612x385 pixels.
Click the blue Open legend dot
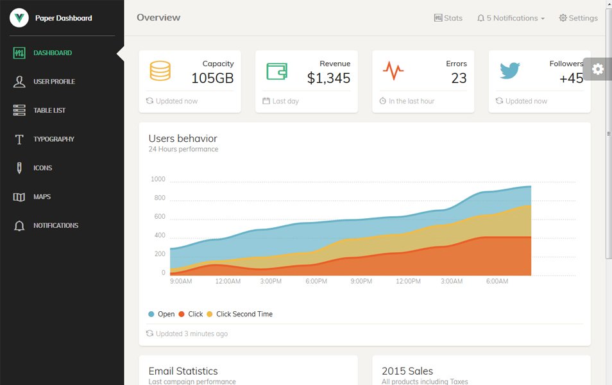151,314
